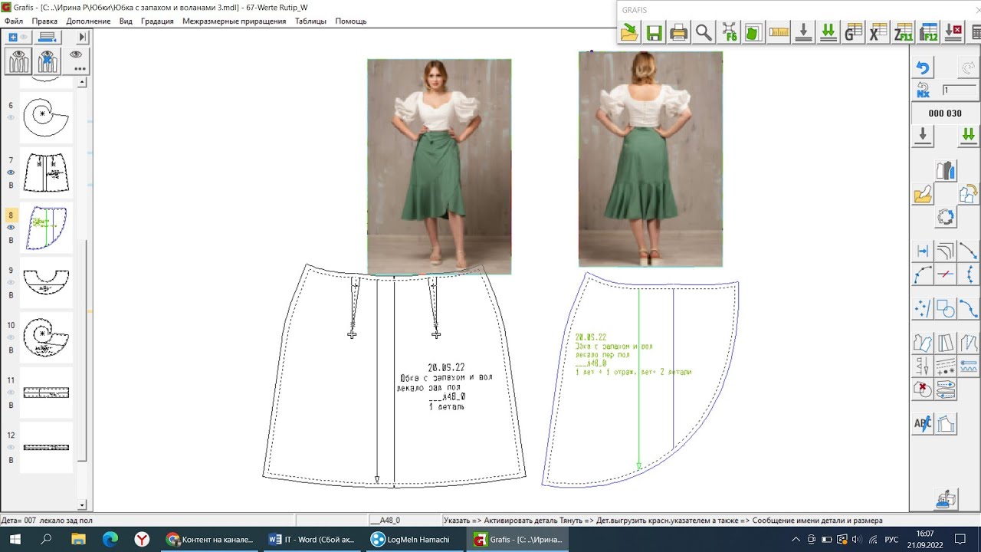This screenshot has width=981, height=552.
Task: Open the Градация menu
Action: click(x=157, y=21)
